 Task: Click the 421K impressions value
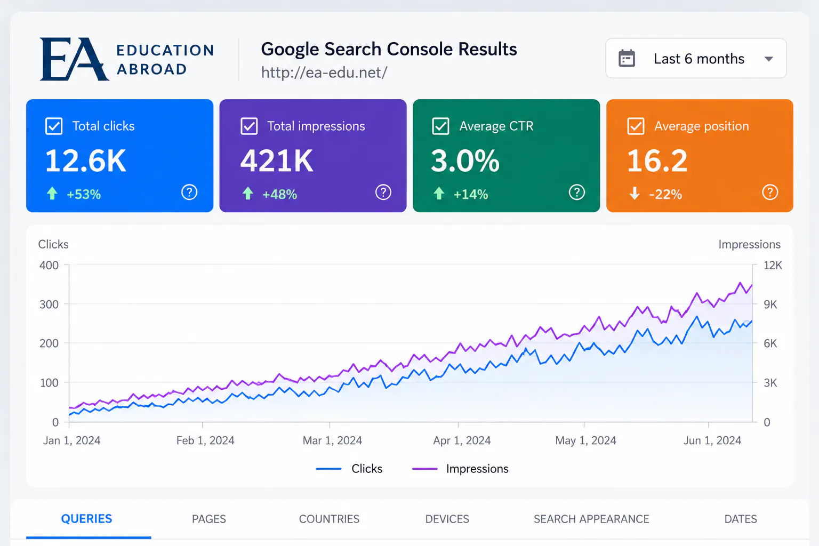(x=277, y=160)
